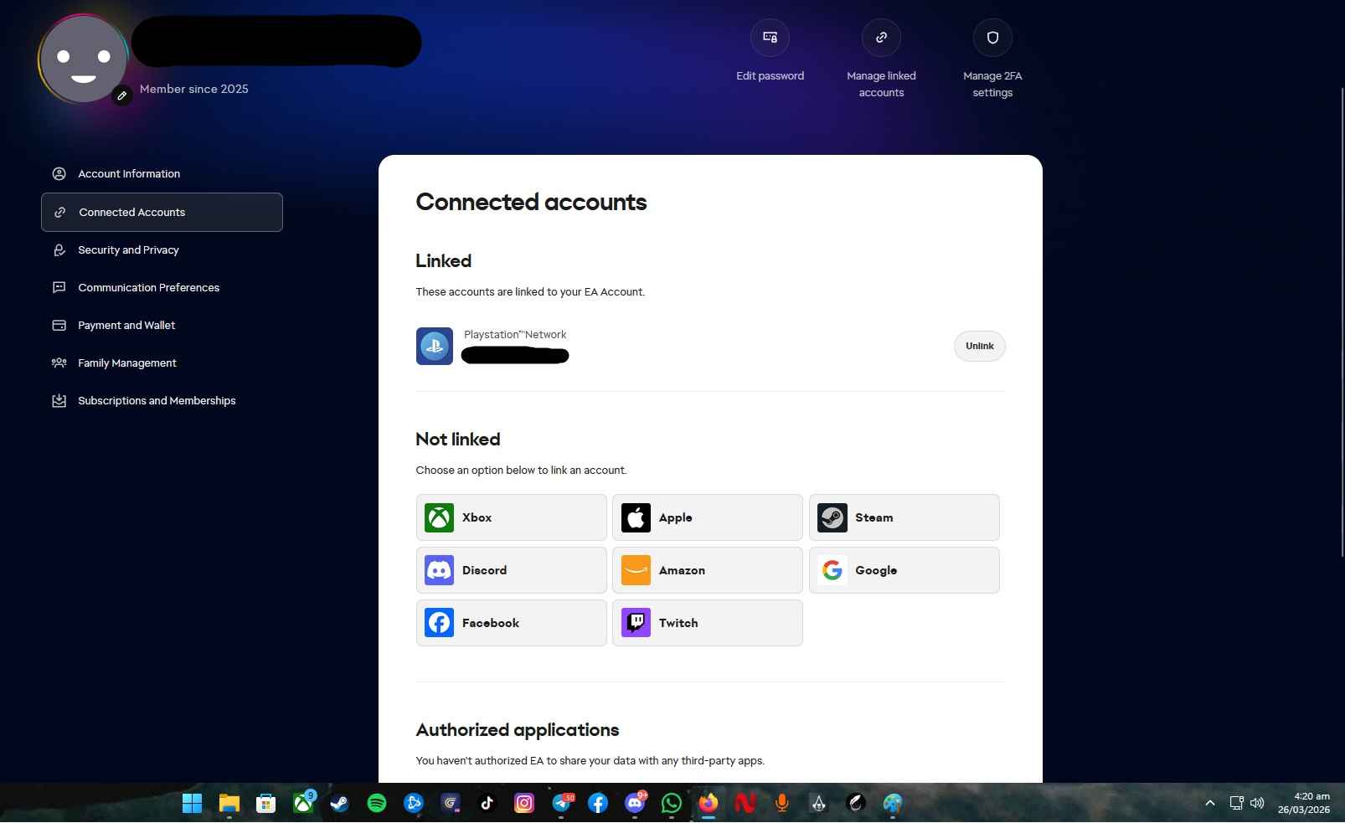This screenshot has height=823, width=1345.
Task: Link the Google account
Action: pyautogui.click(x=904, y=570)
